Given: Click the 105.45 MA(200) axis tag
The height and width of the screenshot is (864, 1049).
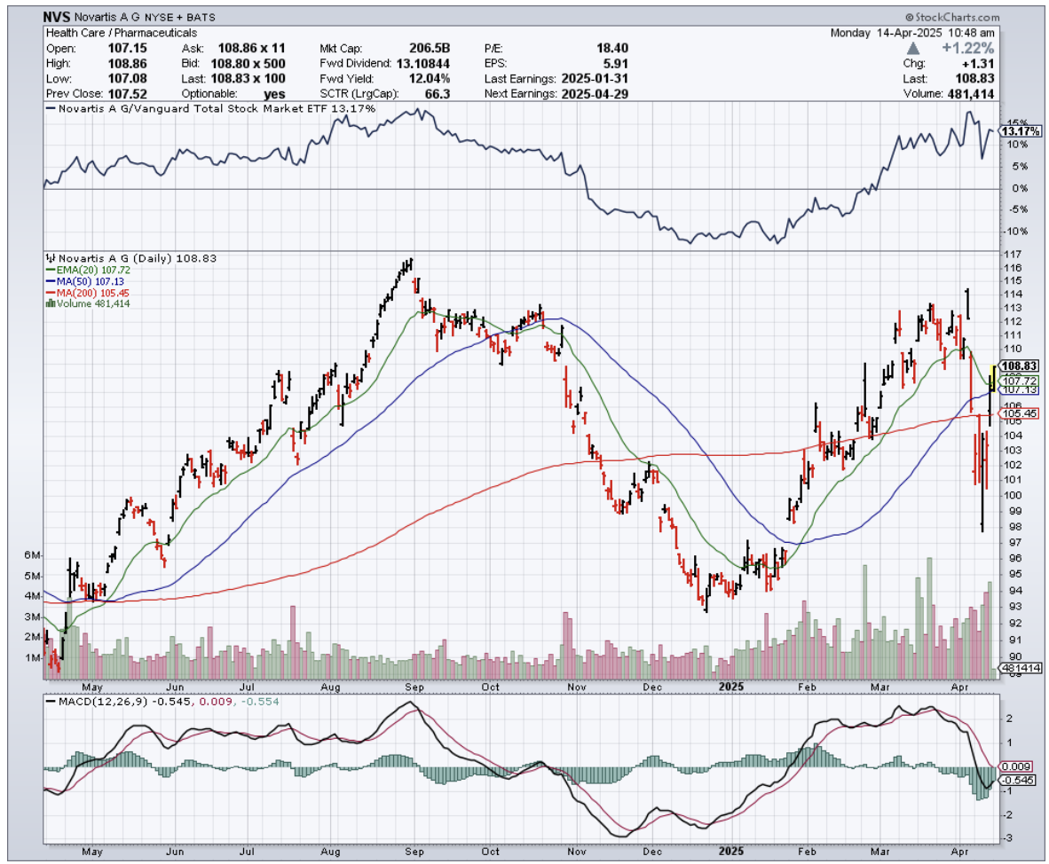Looking at the screenshot, I should click(1018, 413).
